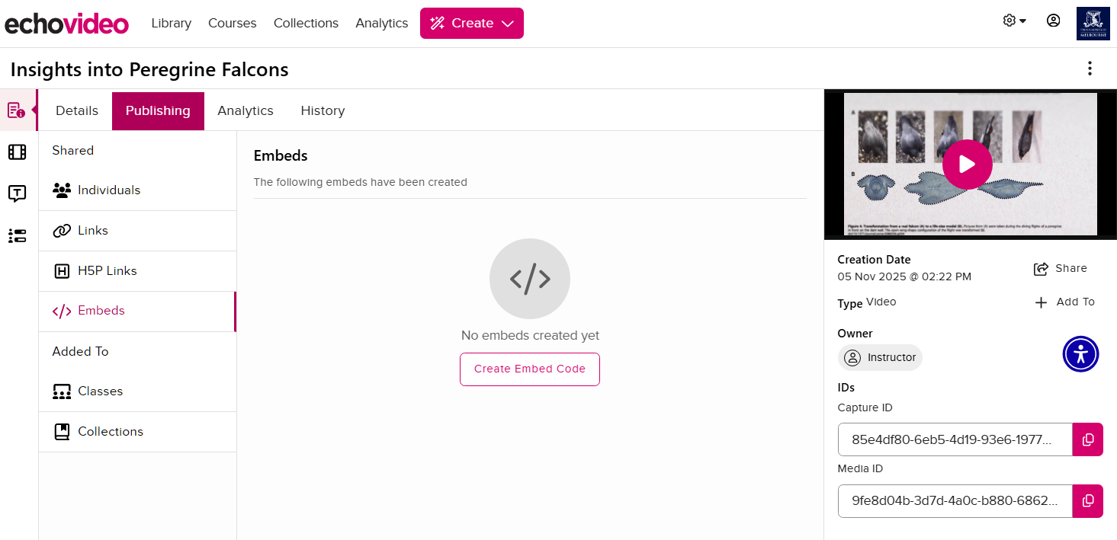Open Collections under Added To

pyautogui.click(x=137, y=432)
